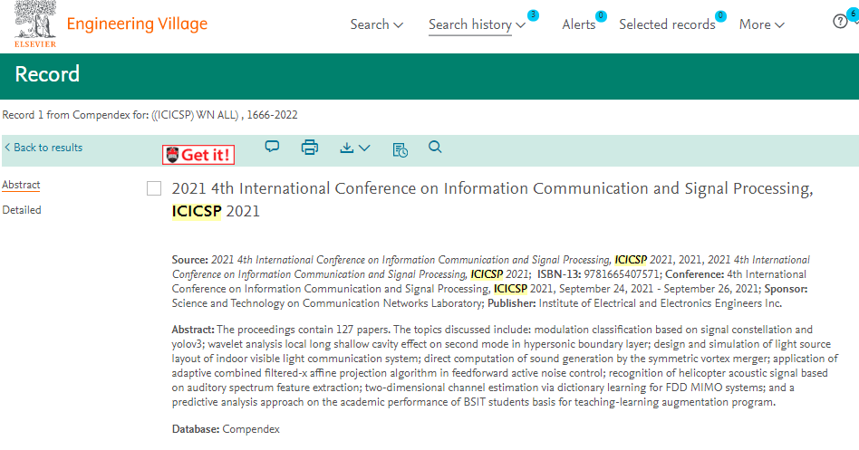Click the record history clock icon
The image size is (859, 450).
(x=400, y=149)
